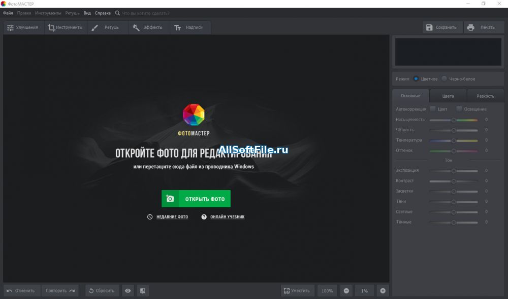This screenshot has width=508, height=299.
Task: Click the camera icon on Открыть фото button
Action: pyautogui.click(x=170, y=199)
